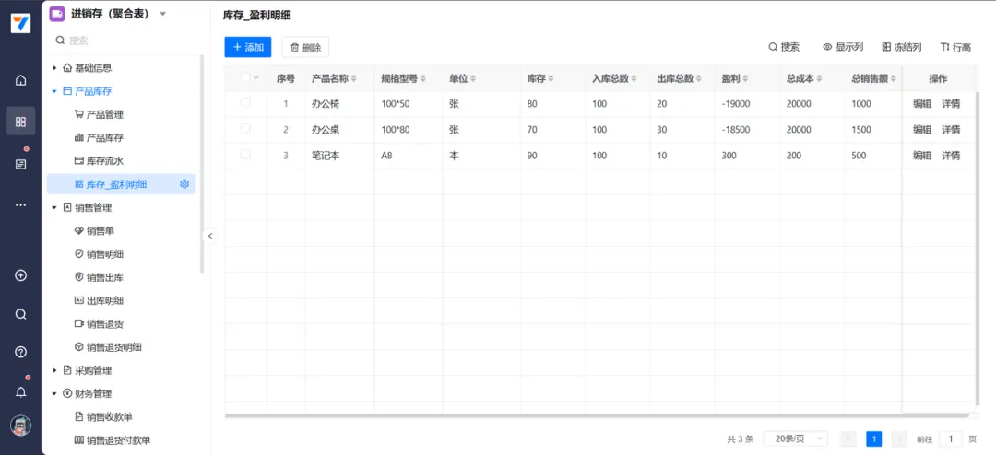Image resolution: width=996 pixels, height=455 pixels.
Task: Click the plus circle create icon
Action: [x=20, y=275]
